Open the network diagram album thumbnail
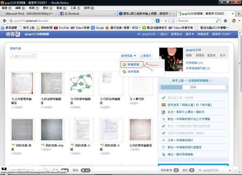242x175 pixels. coord(81,84)
